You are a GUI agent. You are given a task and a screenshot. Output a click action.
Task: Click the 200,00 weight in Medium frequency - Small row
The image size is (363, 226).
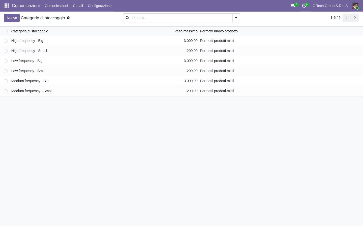[192, 91]
